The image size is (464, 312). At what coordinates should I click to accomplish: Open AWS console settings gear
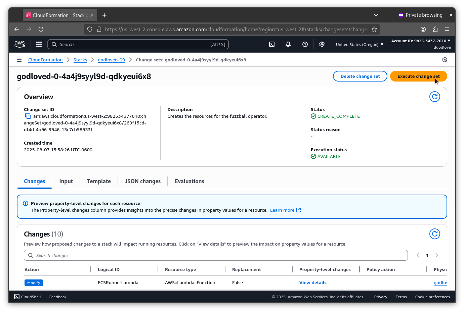322,44
